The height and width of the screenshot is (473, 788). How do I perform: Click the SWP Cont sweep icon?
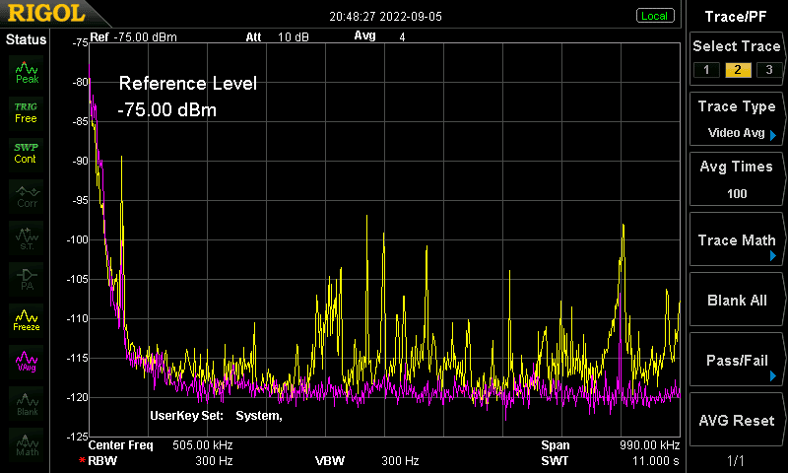tap(27, 154)
